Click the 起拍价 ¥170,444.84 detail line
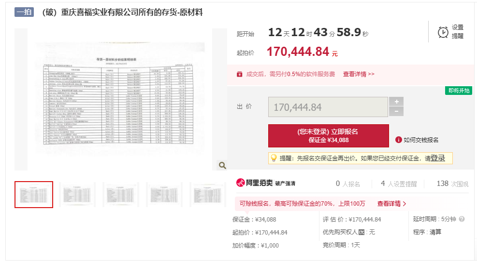This screenshot has height=263, width=477. pyautogui.click(x=260, y=232)
